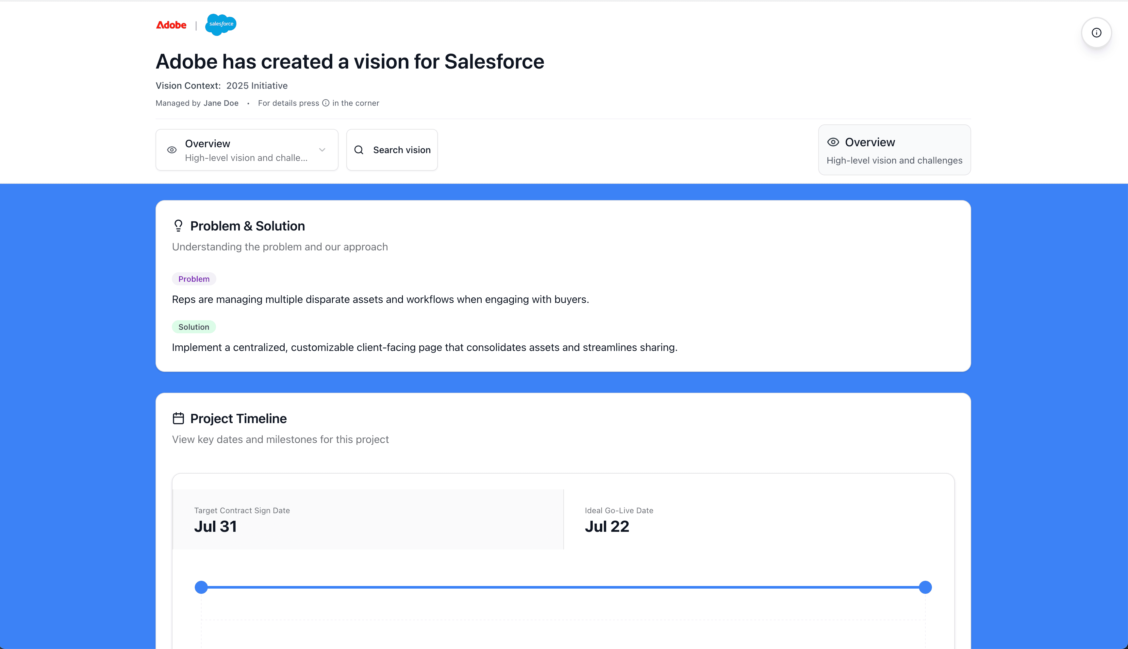The height and width of the screenshot is (649, 1128).
Task: Select the Ideal Go-Live Date panel
Action: pyautogui.click(x=759, y=519)
